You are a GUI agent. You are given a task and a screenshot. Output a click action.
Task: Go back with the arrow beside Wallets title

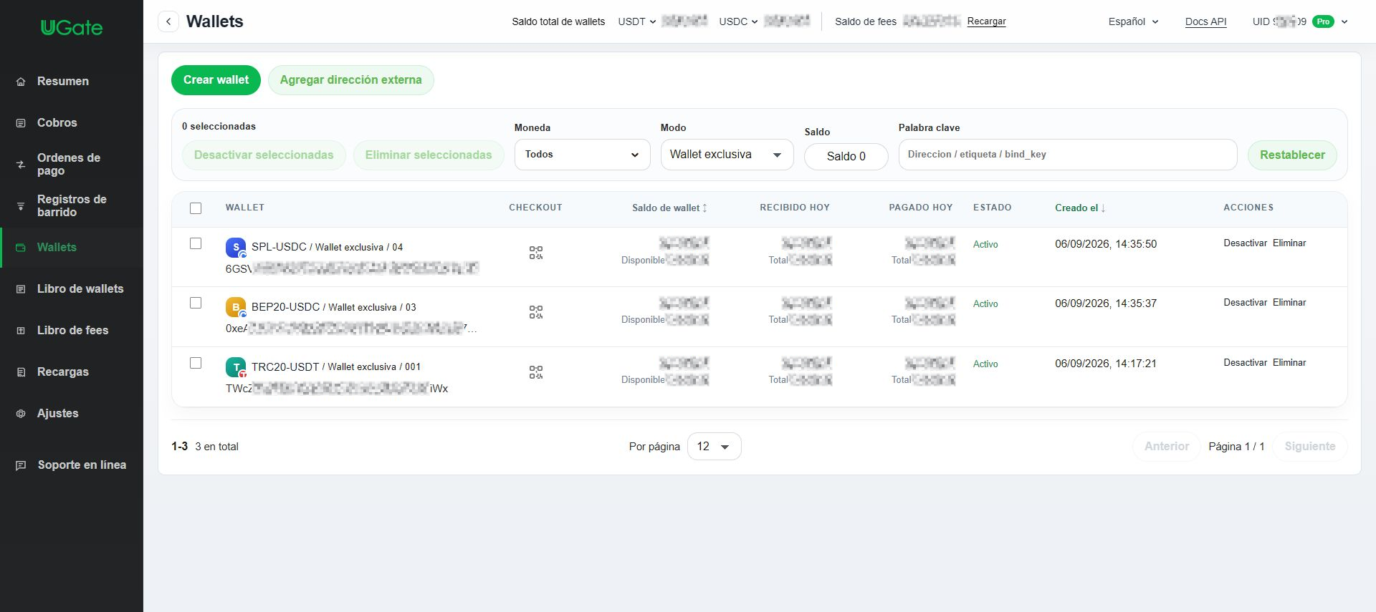click(168, 21)
